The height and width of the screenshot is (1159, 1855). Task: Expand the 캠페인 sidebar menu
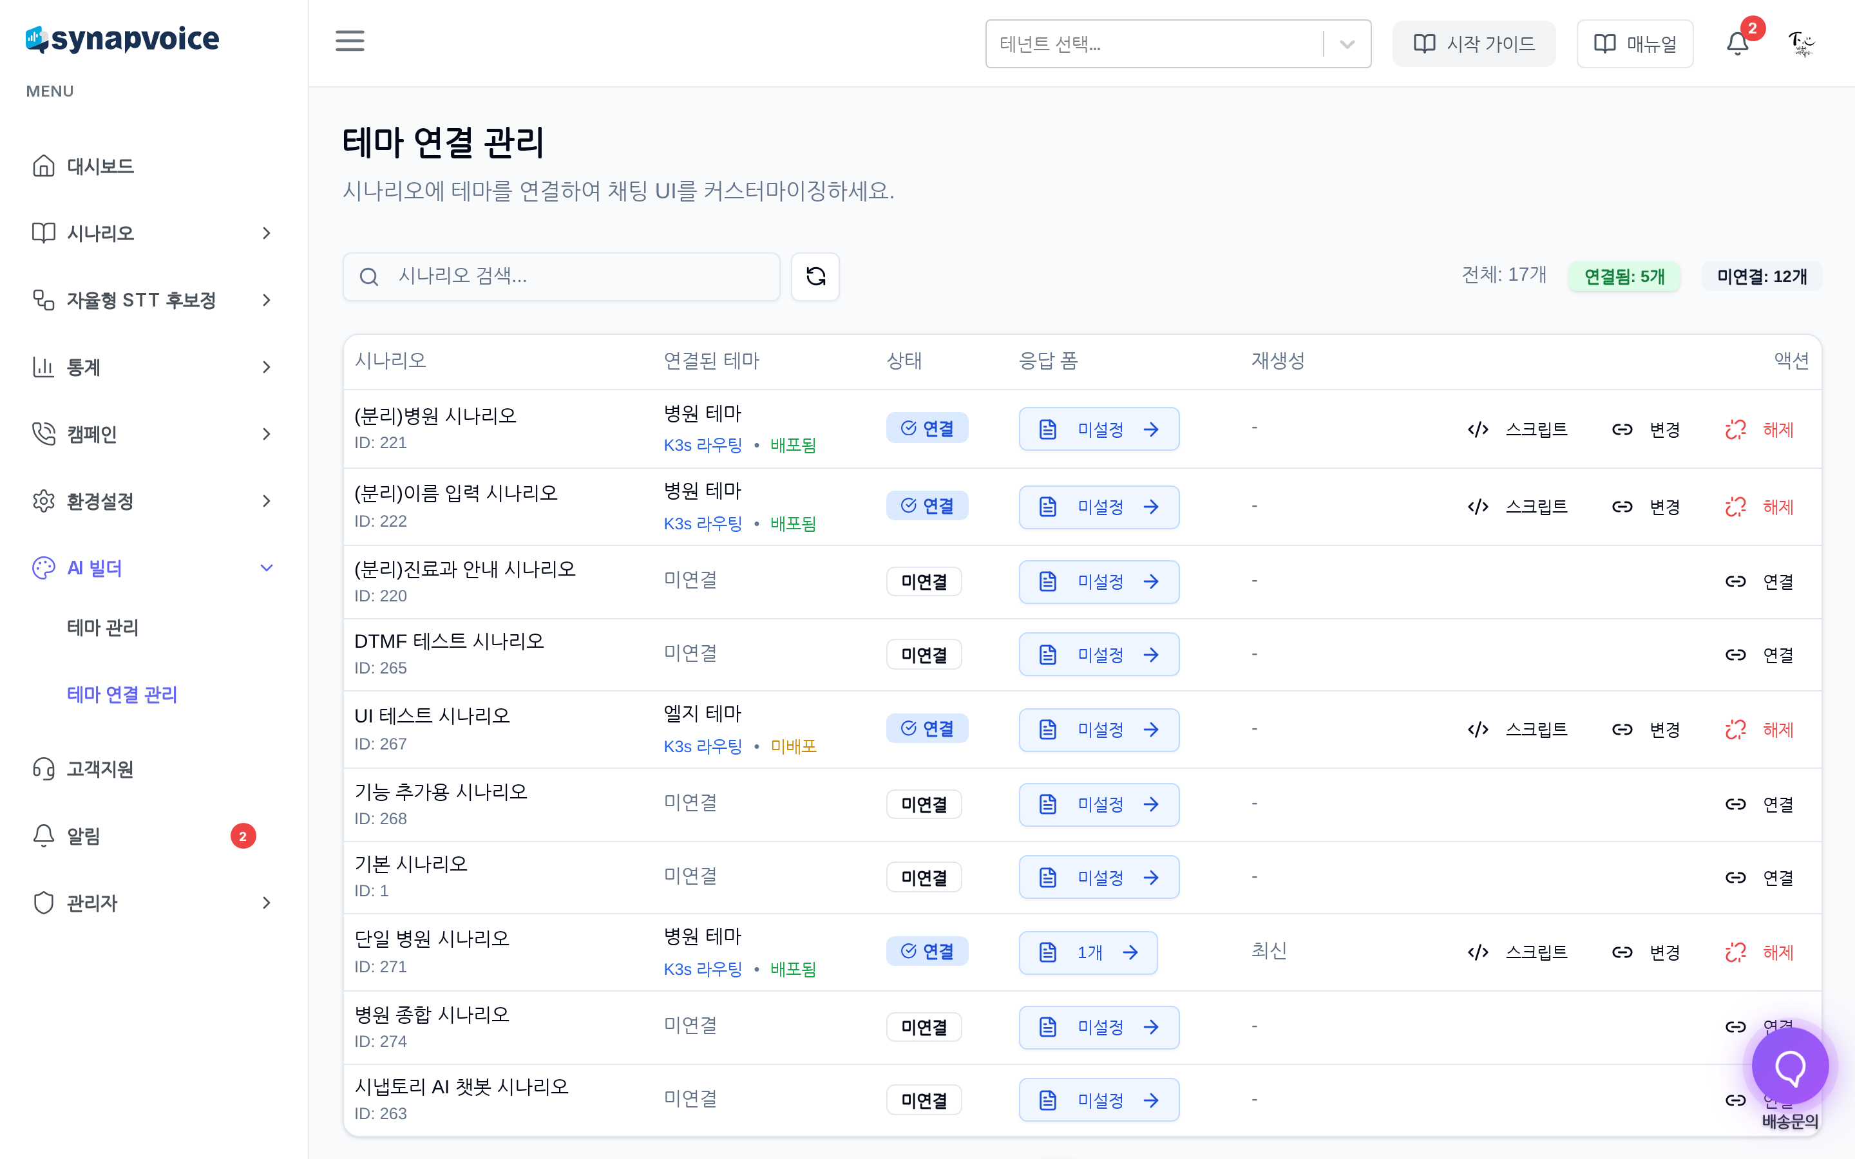pyautogui.click(x=153, y=434)
